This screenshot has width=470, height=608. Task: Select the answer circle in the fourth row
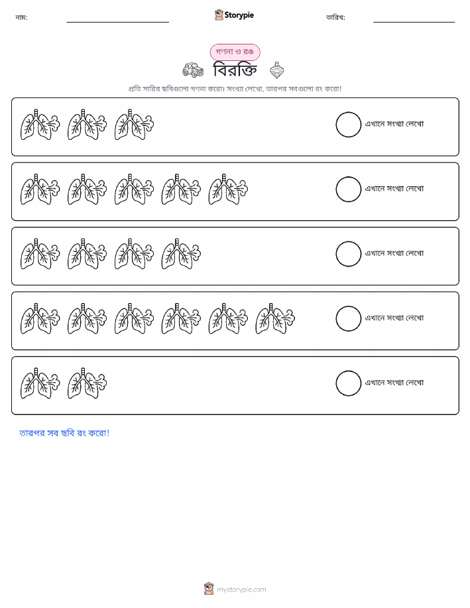[348, 319]
